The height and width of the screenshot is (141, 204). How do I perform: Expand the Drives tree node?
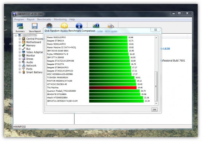click(x=20, y=59)
